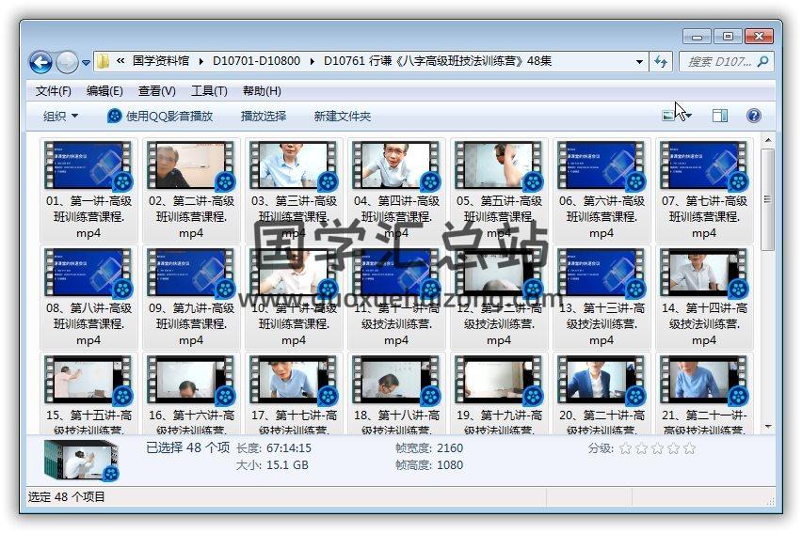Click the blue Help question mark icon
This screenshot has height=533, width=802.
tap(753, 116)
